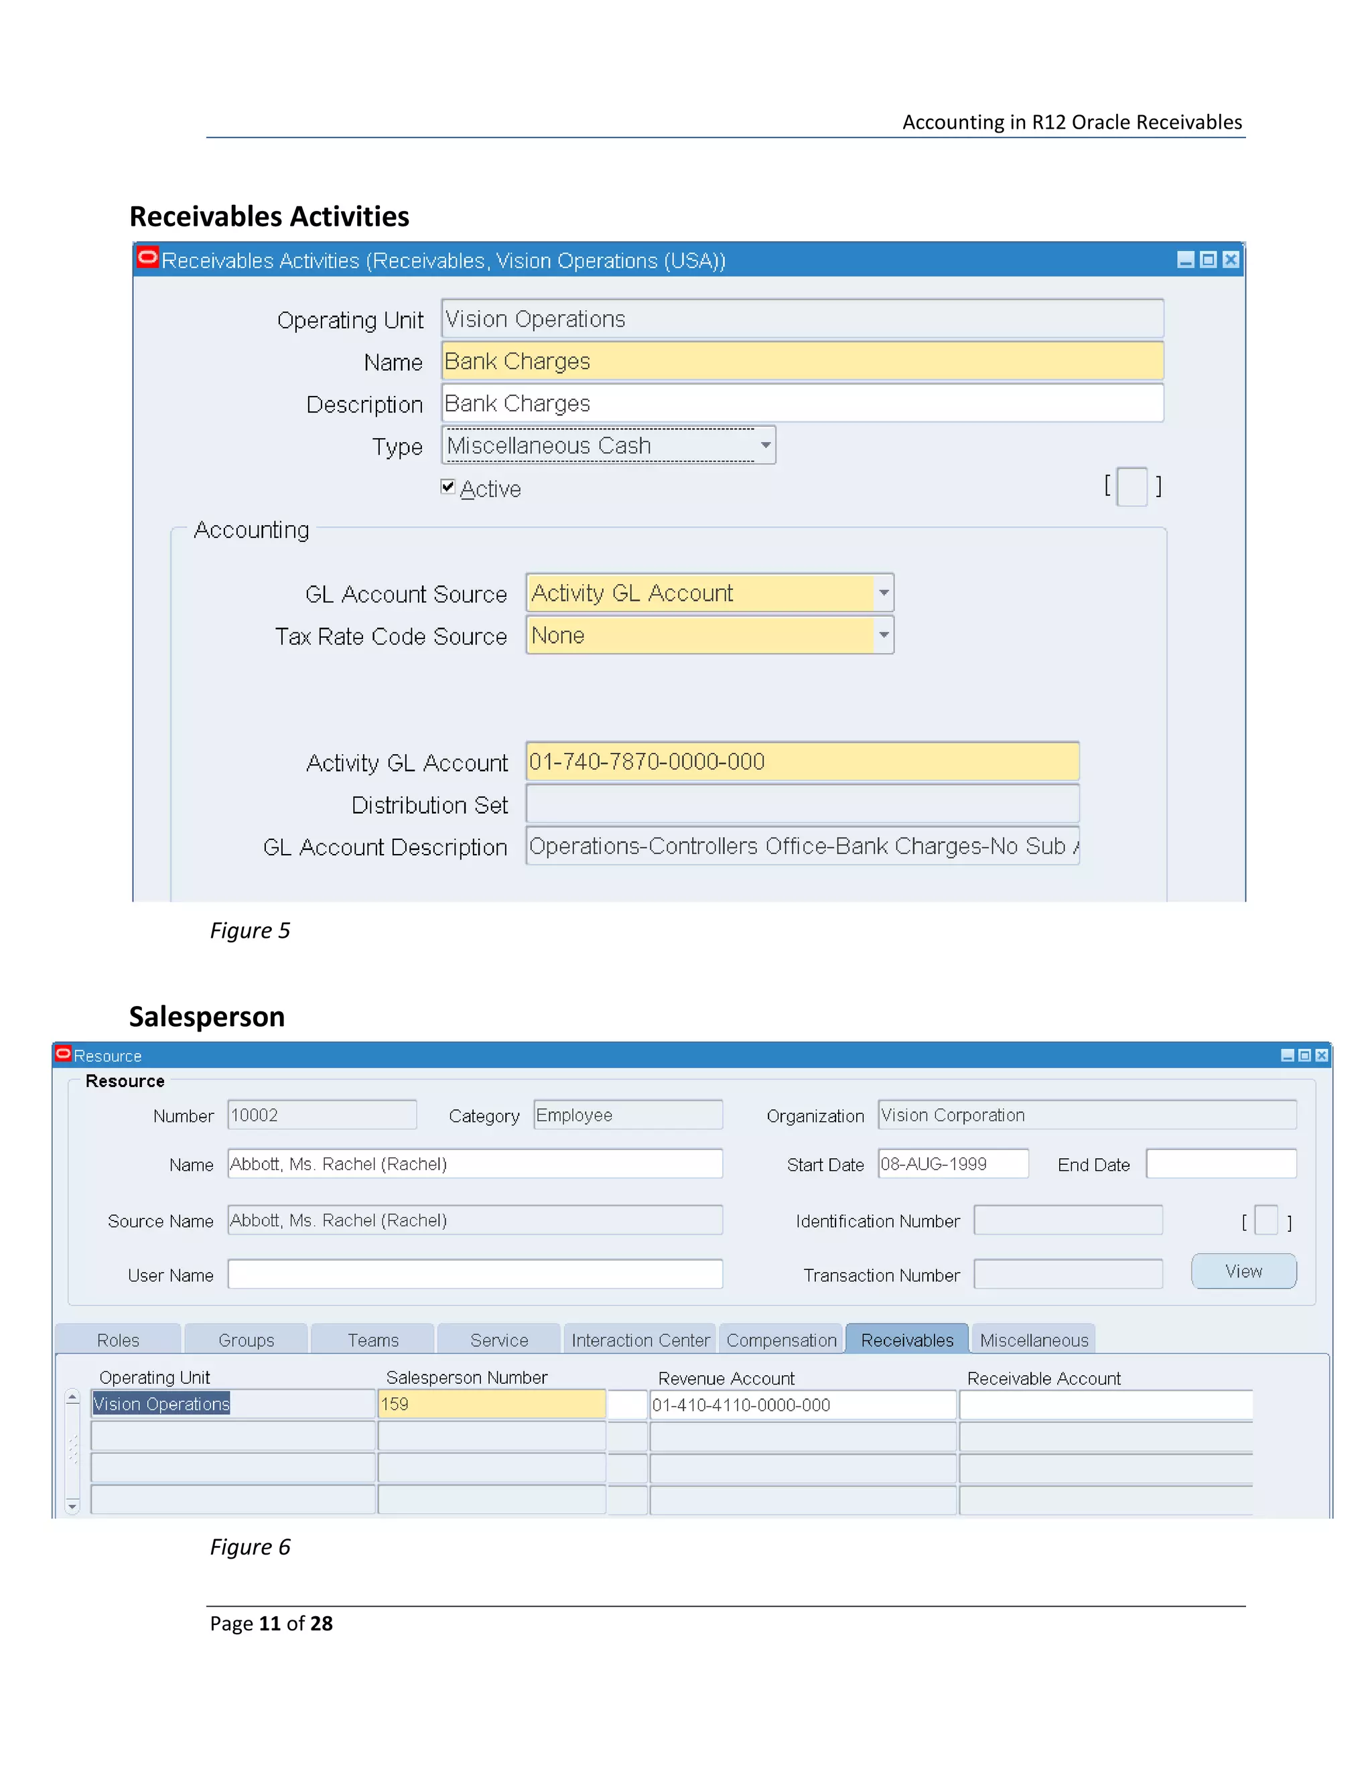Click the empty Distribution Set field
The width and height of the screenshot is (1372, 1775).
(x=802, y=804)
